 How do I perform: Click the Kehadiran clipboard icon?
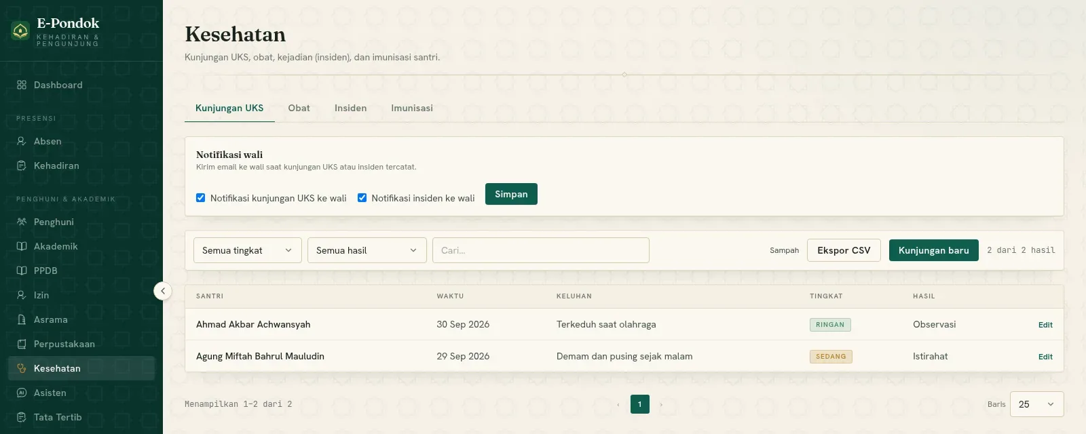click(x=22, y=165)
